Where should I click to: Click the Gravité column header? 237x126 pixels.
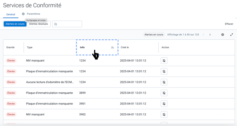(x=10, y=47)
